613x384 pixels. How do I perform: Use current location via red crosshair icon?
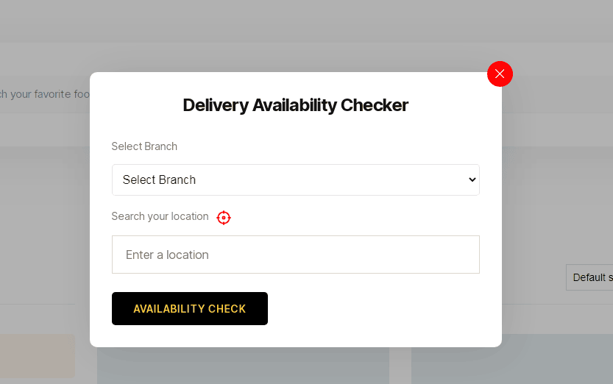pos(224,217)
